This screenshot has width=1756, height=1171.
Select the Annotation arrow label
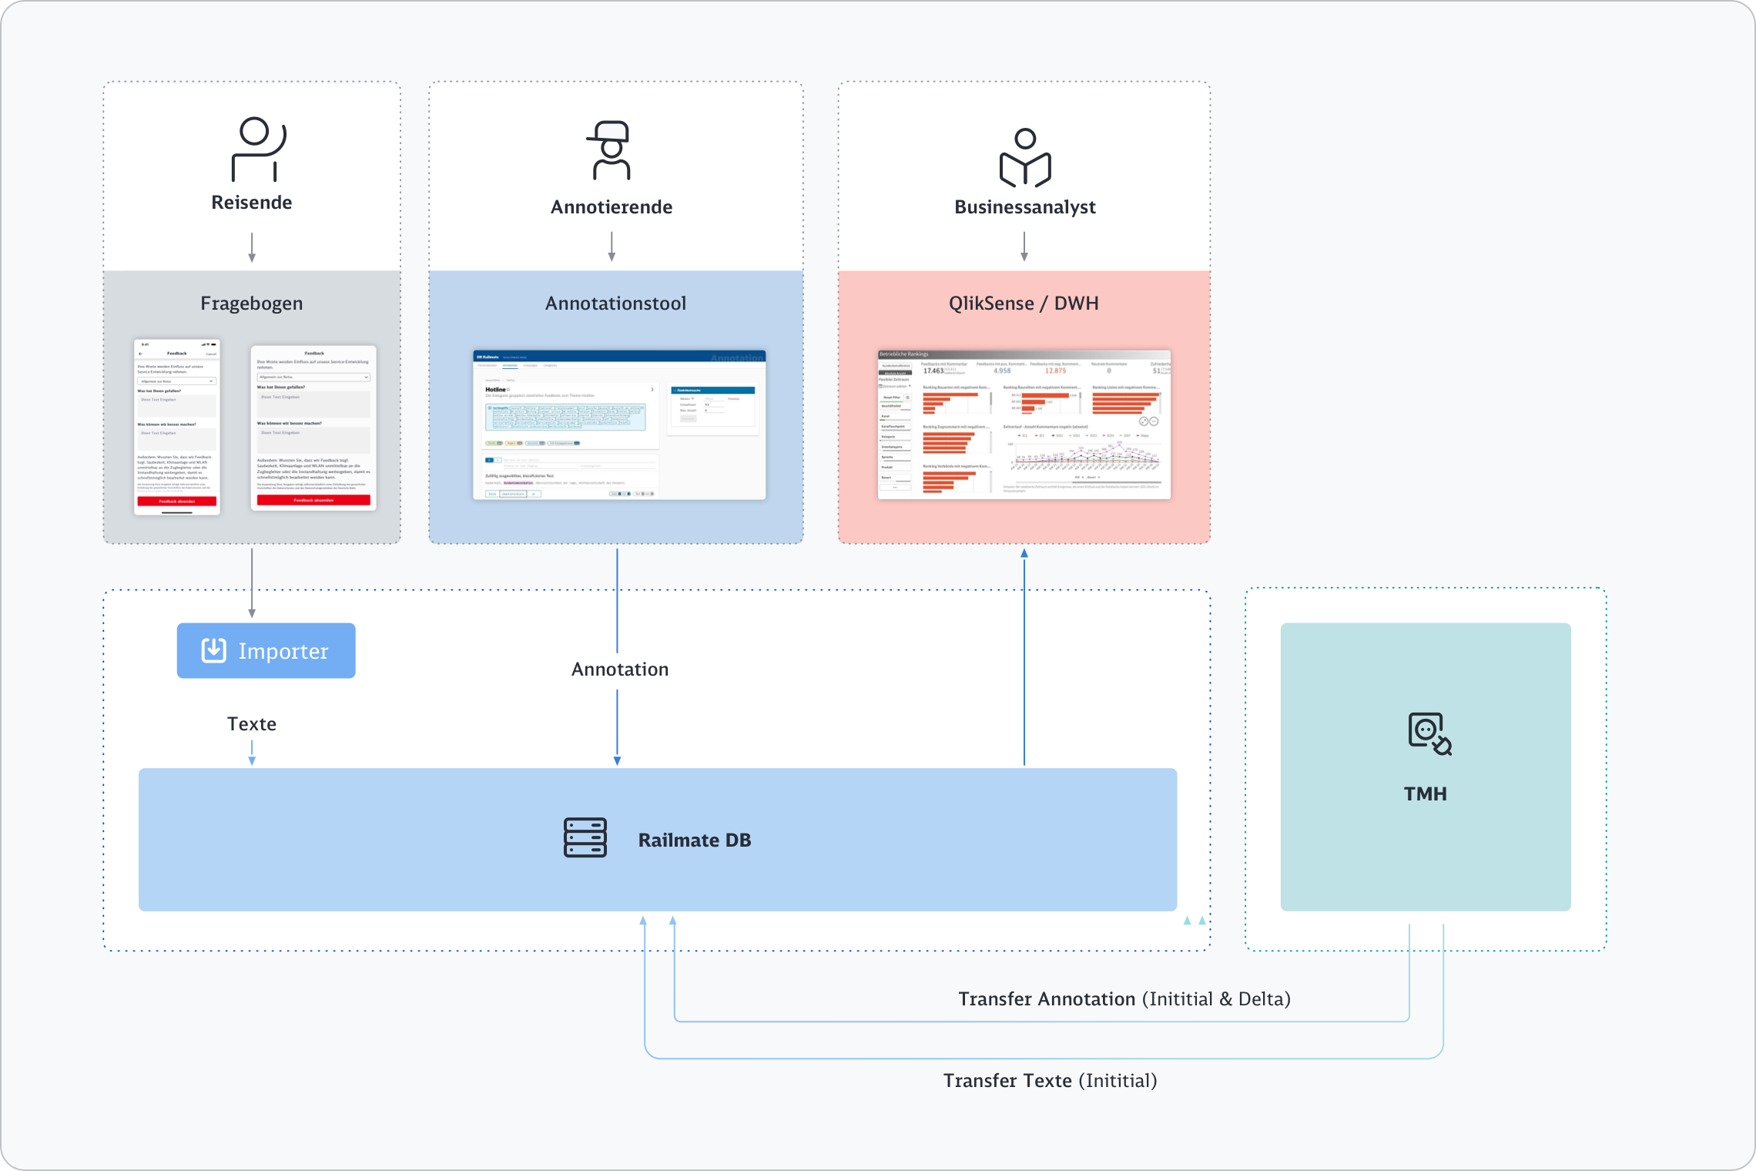(x=620, y=669)
